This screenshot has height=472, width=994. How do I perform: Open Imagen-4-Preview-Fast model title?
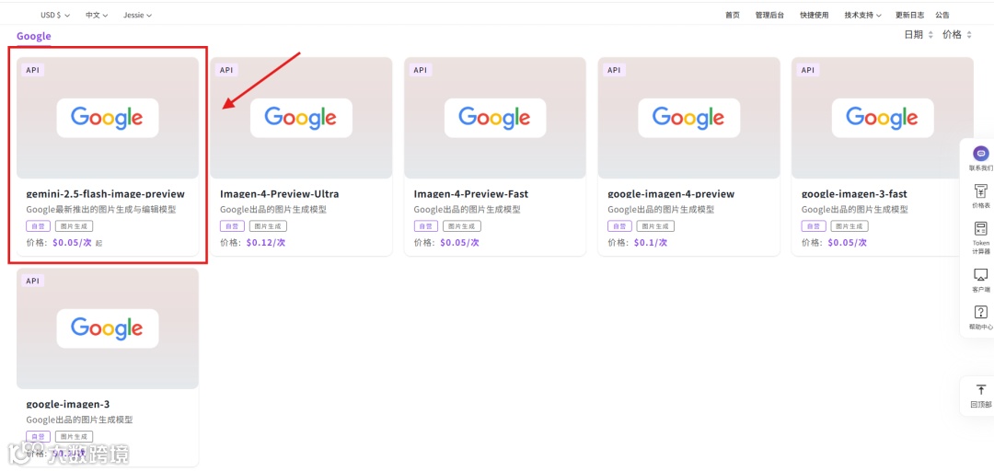tap(471, 194)
